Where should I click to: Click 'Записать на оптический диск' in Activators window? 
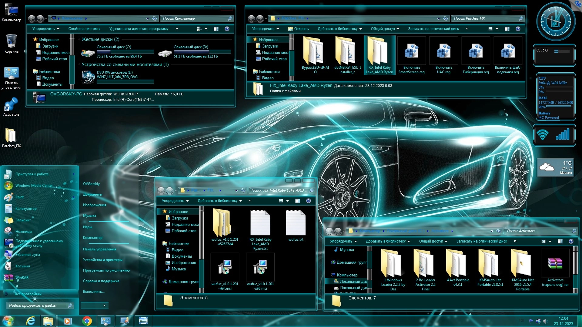click(x=481, y=241)
